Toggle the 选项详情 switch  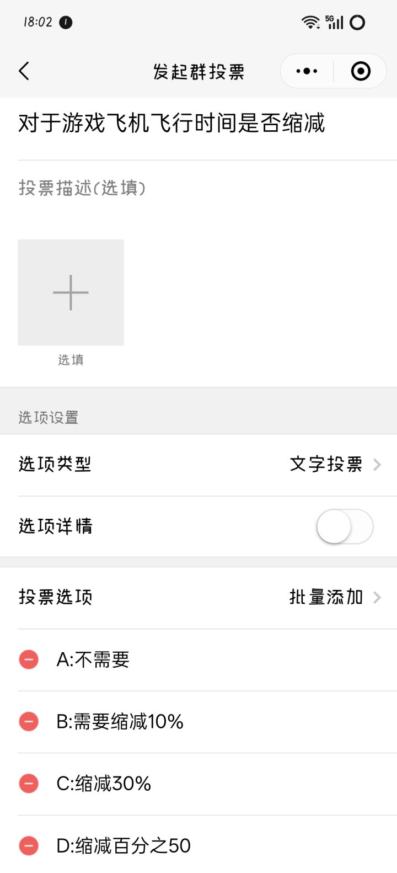[x=345, y=526]
